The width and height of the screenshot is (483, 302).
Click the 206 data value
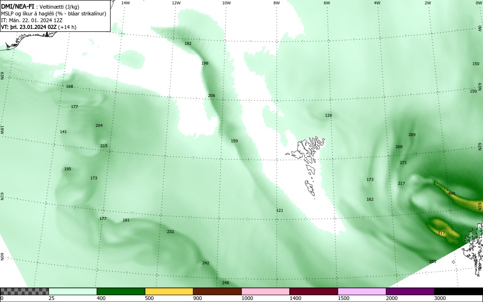click(212, 96)
